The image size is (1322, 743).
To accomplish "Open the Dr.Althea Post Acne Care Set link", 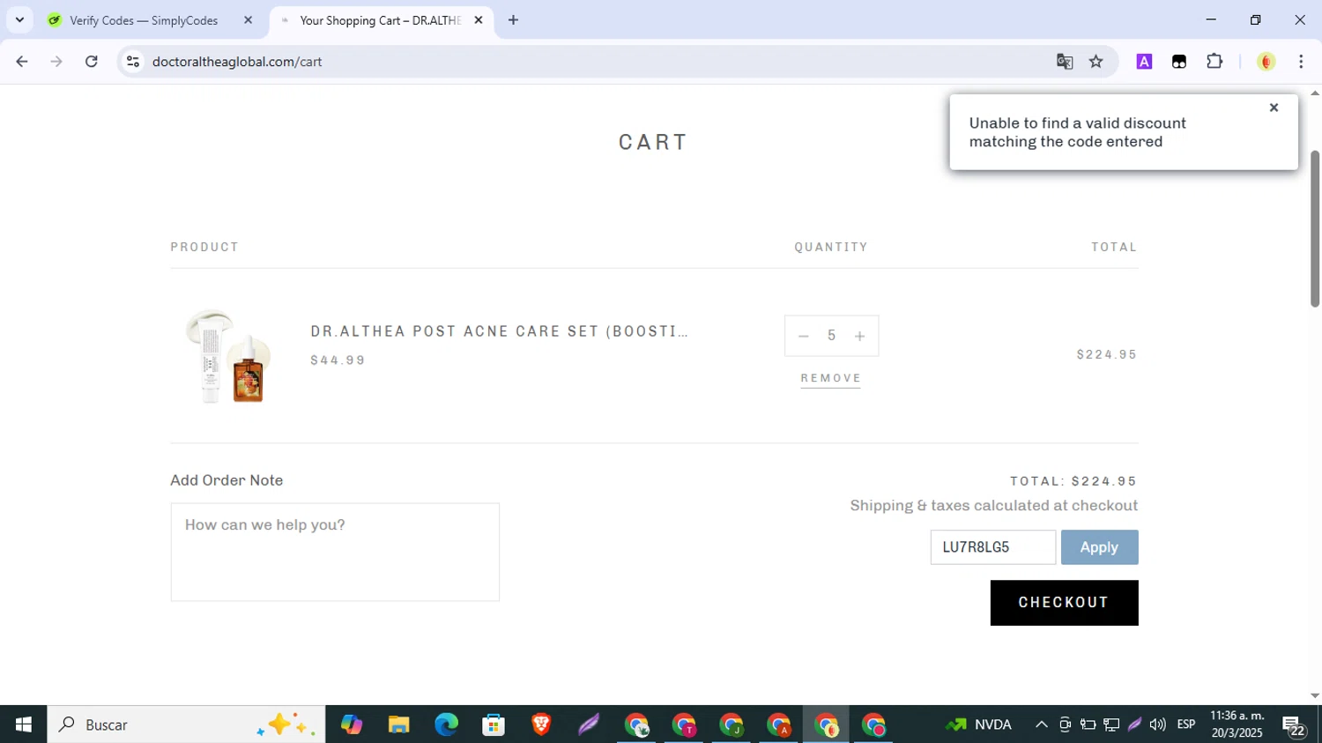I will 499,331.
